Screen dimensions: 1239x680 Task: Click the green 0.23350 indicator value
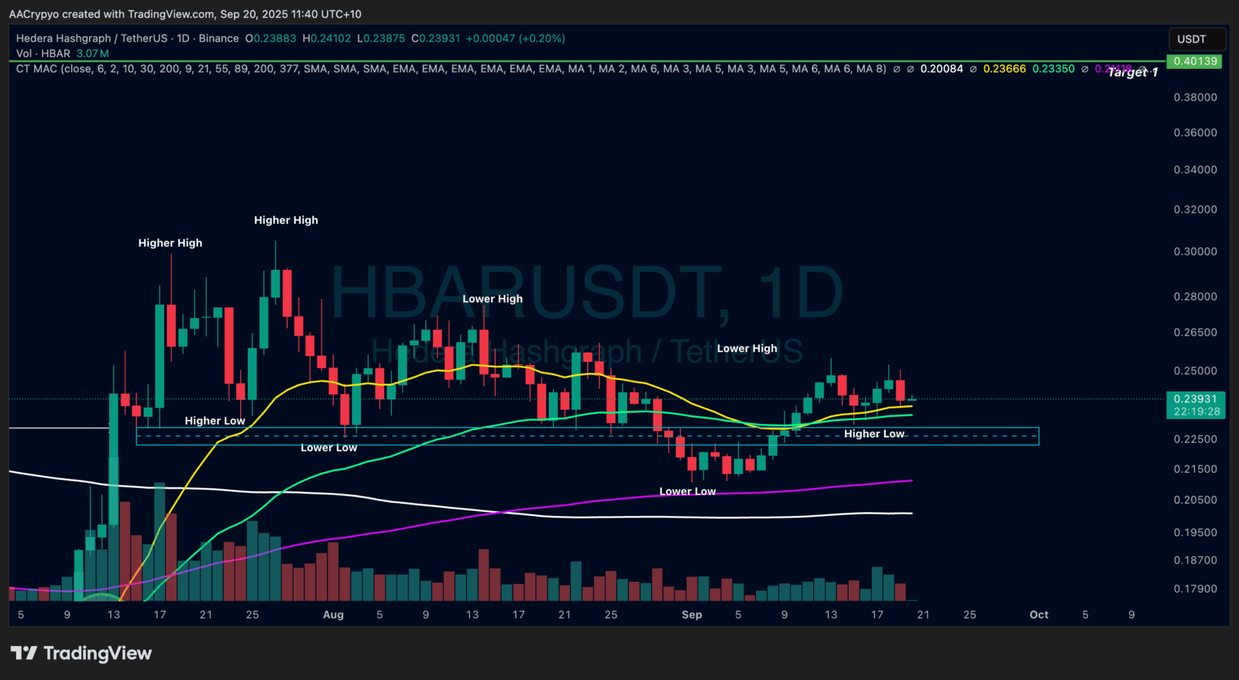1053,69
